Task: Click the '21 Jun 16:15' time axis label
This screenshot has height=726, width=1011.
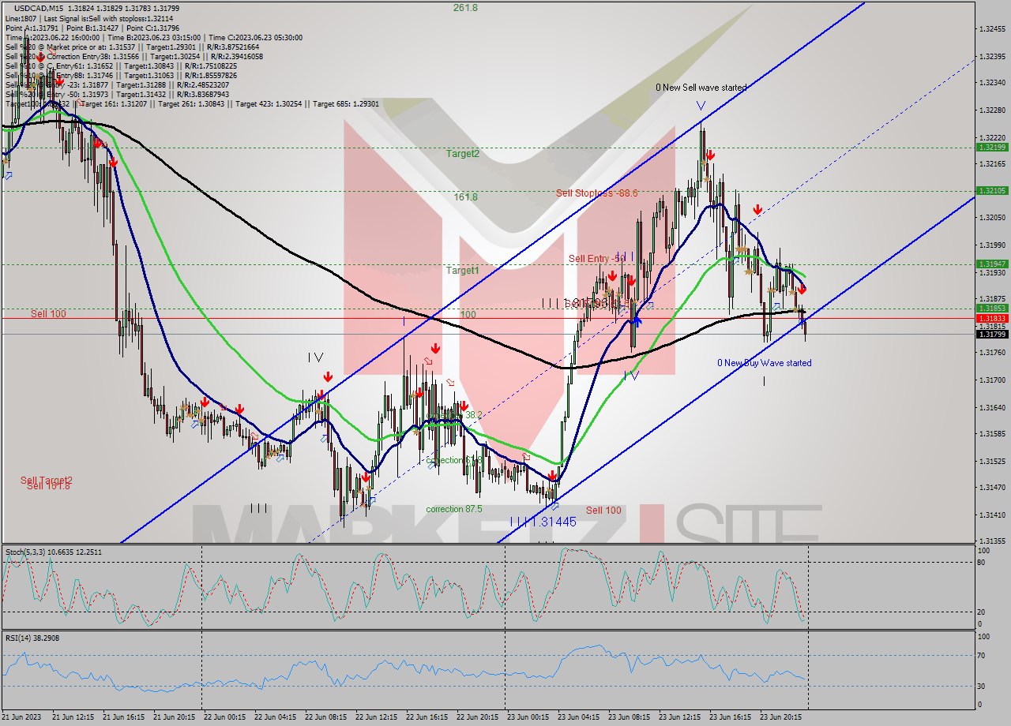Action: click(125, 717)
